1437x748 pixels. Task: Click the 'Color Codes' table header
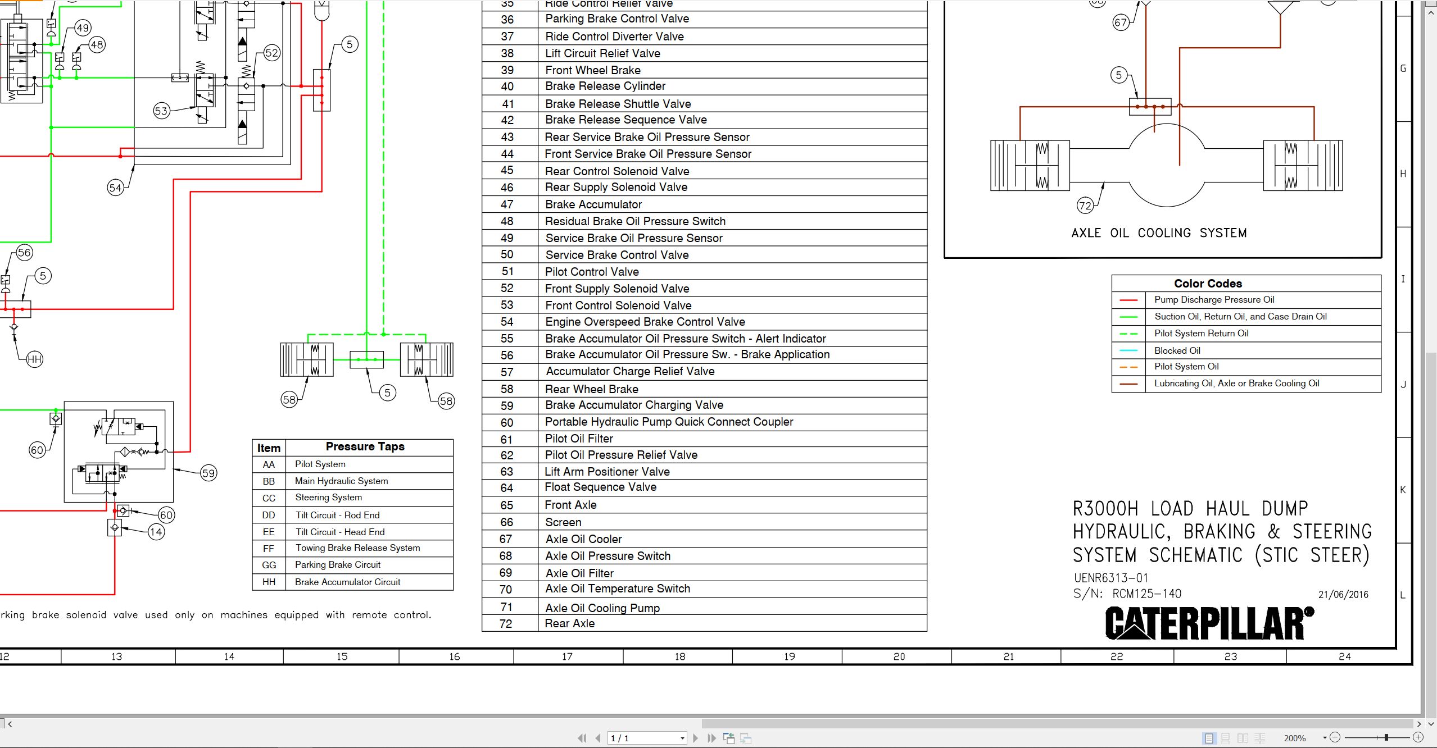1208,284
